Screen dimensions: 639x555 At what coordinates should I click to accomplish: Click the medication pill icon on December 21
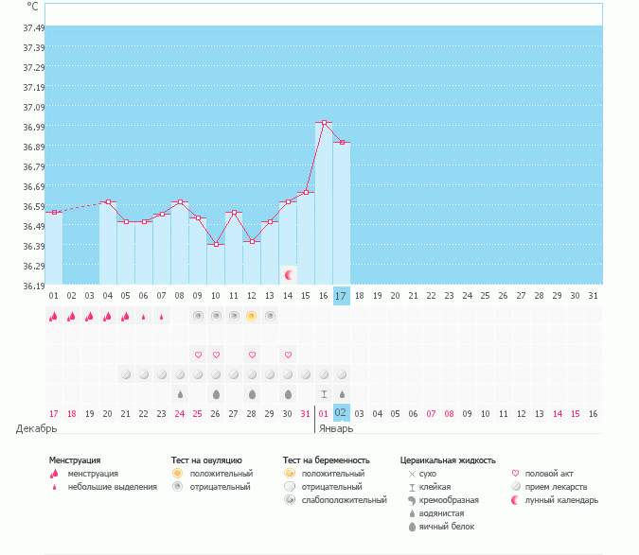click(x=126, y=374)
